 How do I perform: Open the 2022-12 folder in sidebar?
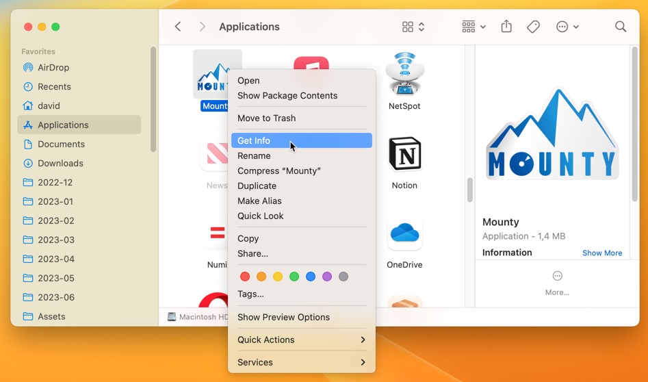point(79,182)
